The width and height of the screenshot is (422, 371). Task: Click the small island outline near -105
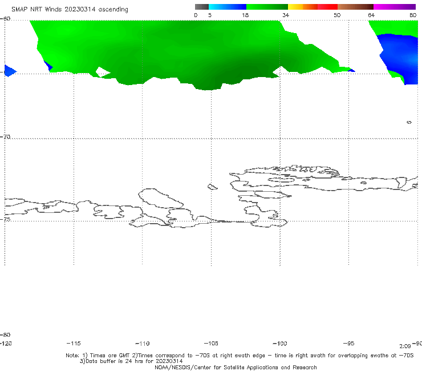coord(213,187)
